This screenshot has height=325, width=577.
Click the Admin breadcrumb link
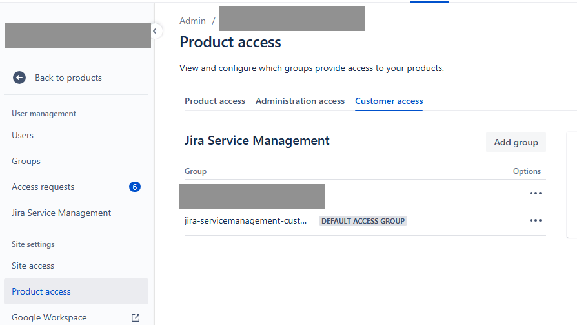[192, 21]
